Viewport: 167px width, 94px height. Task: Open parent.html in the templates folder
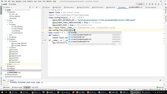tap(15, 58)
